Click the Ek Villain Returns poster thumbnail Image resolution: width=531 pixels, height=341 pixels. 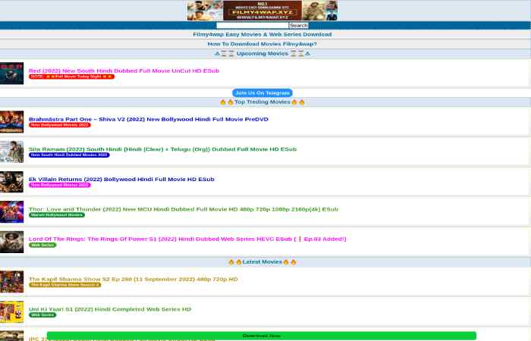pos(11,182)
